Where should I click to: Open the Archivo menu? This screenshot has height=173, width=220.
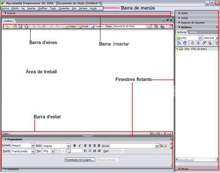coord(5,8)
